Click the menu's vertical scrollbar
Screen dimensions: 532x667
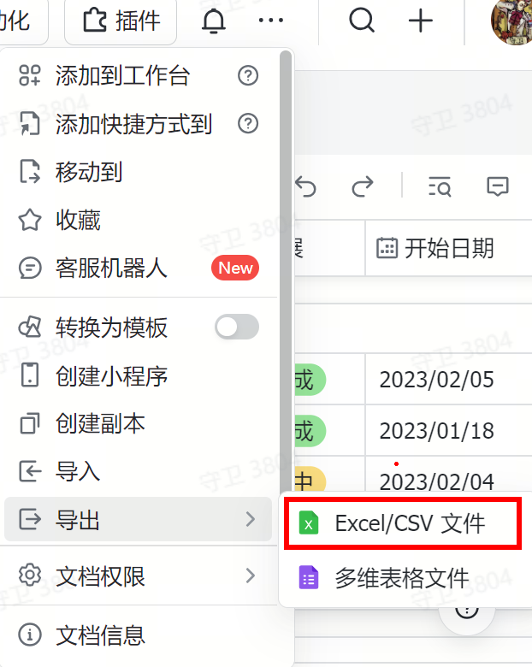point(286,272)
